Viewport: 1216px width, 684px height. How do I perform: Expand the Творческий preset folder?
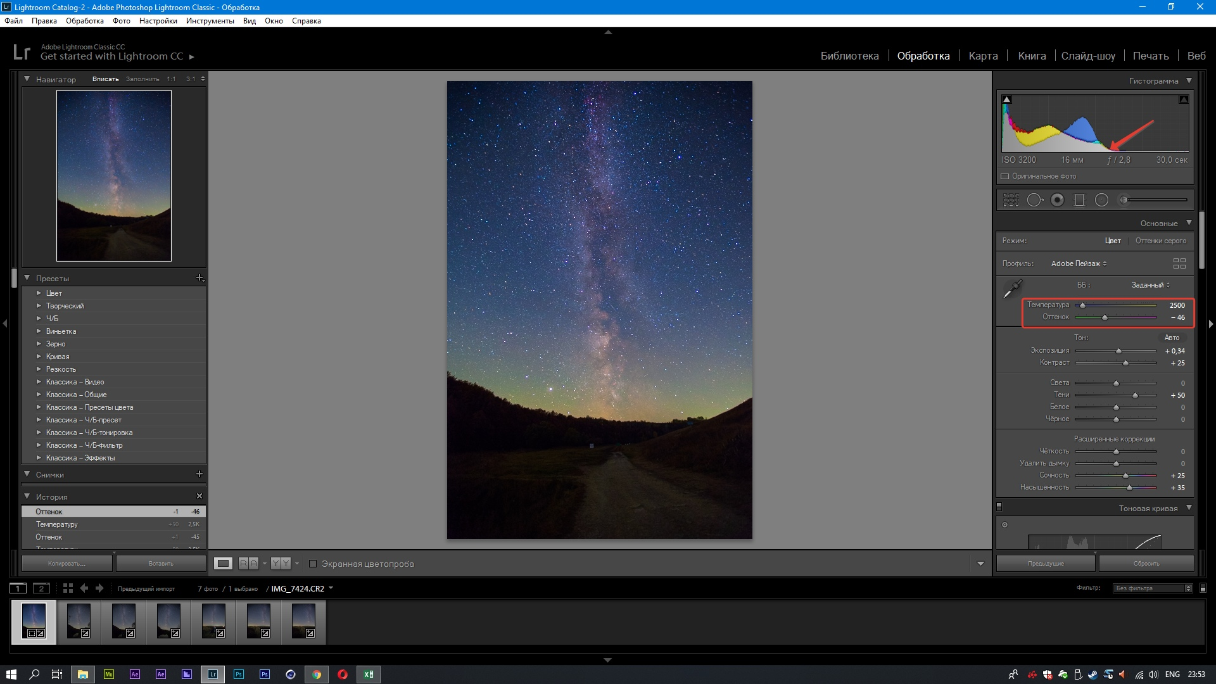tap(39, 306)
